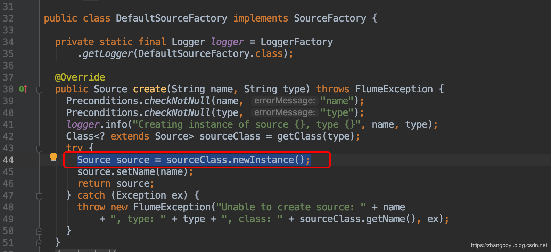Click checkNotNull on line 40

(x=177, y=113)
